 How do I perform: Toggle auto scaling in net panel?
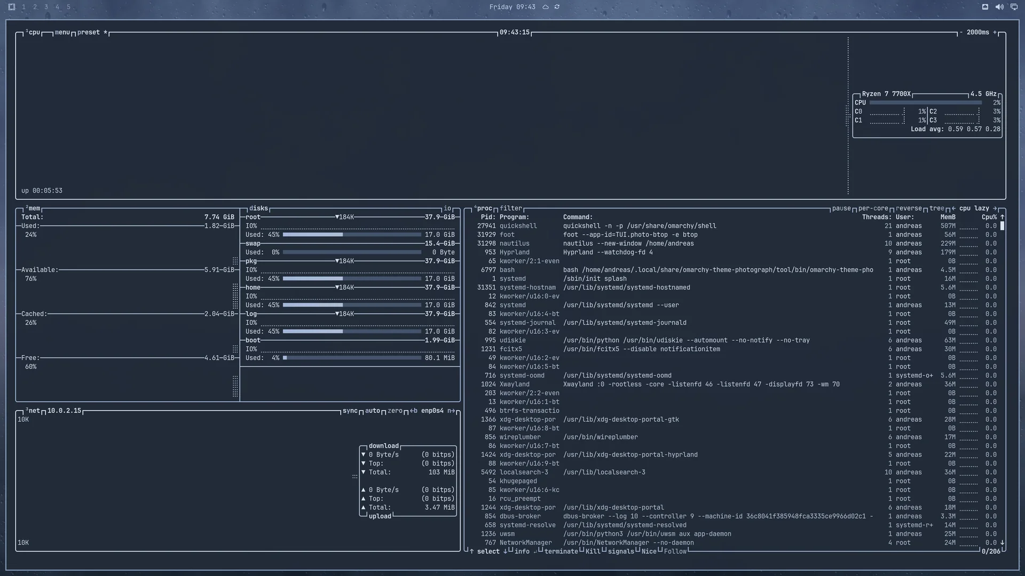(373, 411)
